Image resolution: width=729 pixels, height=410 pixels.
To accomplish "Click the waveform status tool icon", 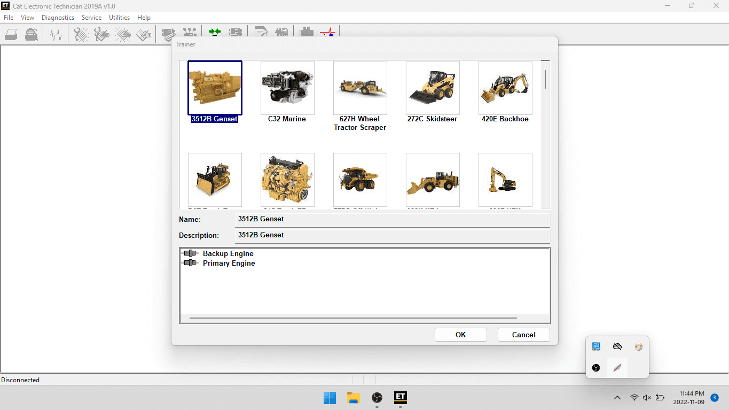I will [x=56, y=35].
